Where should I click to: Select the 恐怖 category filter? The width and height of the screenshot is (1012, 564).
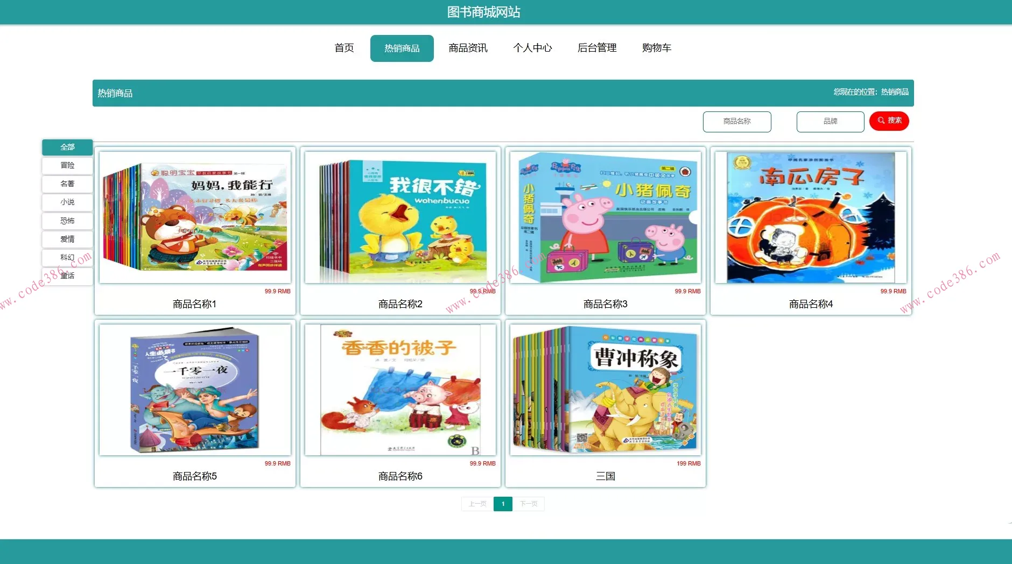tap(67, 220)
